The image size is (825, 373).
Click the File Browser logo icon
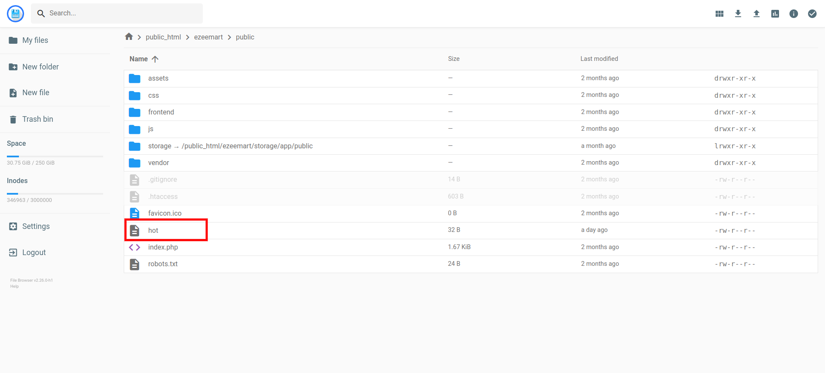(15, 14)
